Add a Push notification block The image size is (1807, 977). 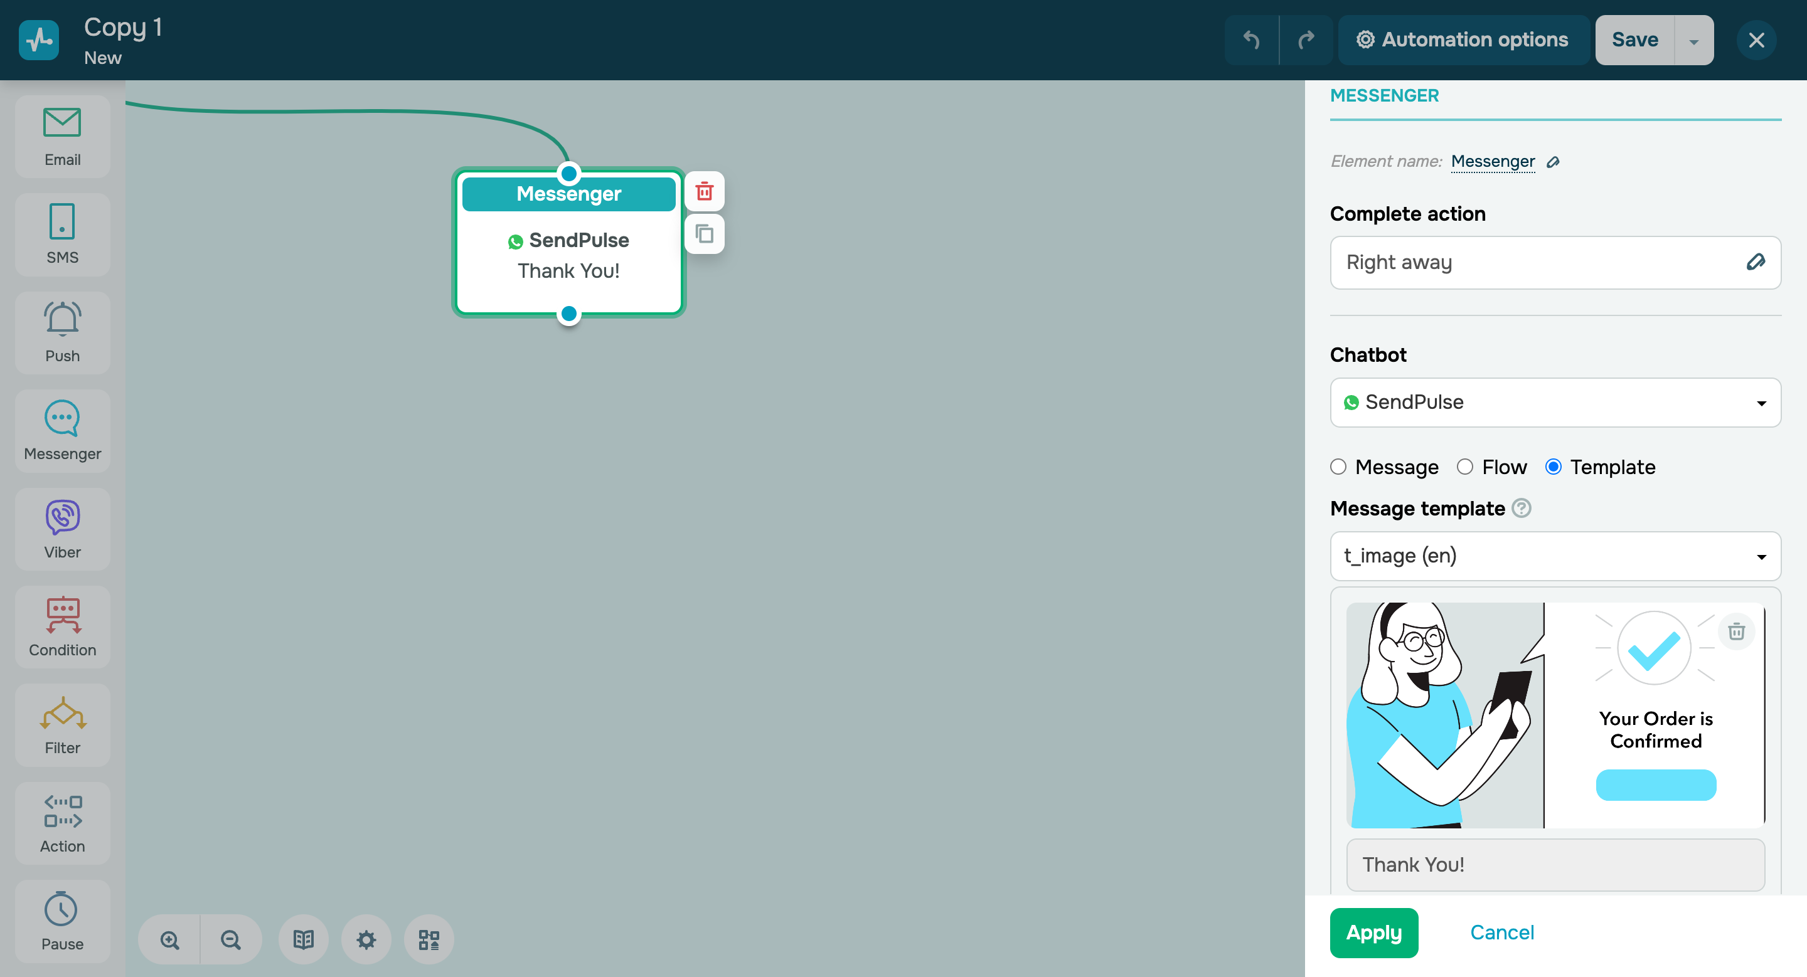pos(61,332)
